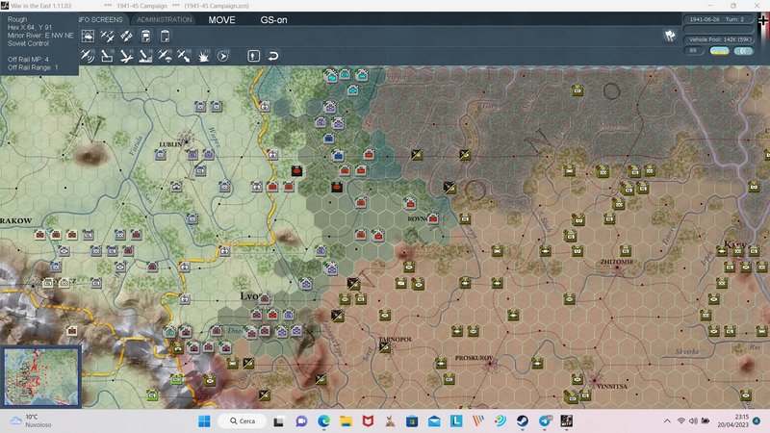Viewport: 770px width, 433px height.
Task: Open McAfee from the taskbar
Action: click(x=368, y=420)
